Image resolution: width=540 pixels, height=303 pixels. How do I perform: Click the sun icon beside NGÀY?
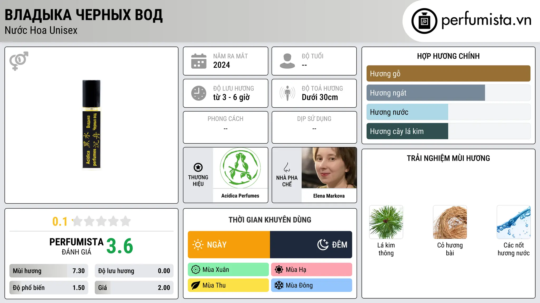198,245
